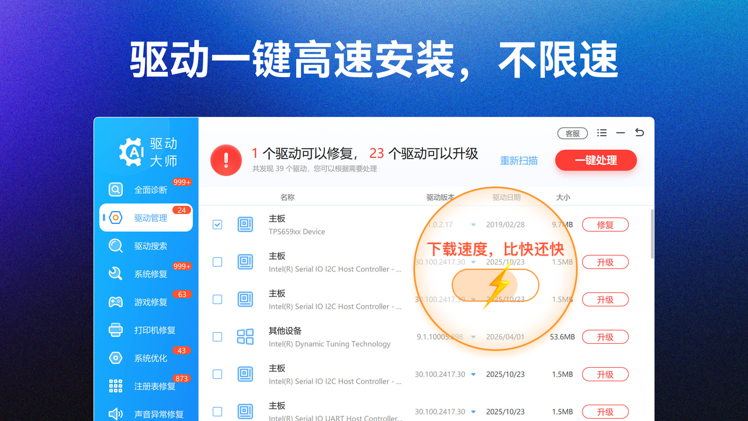The height and width of the screenshot is (421, 748).
Task: Click the 23 个驱动可以升级 text
Action: click(x=424, y=153)
